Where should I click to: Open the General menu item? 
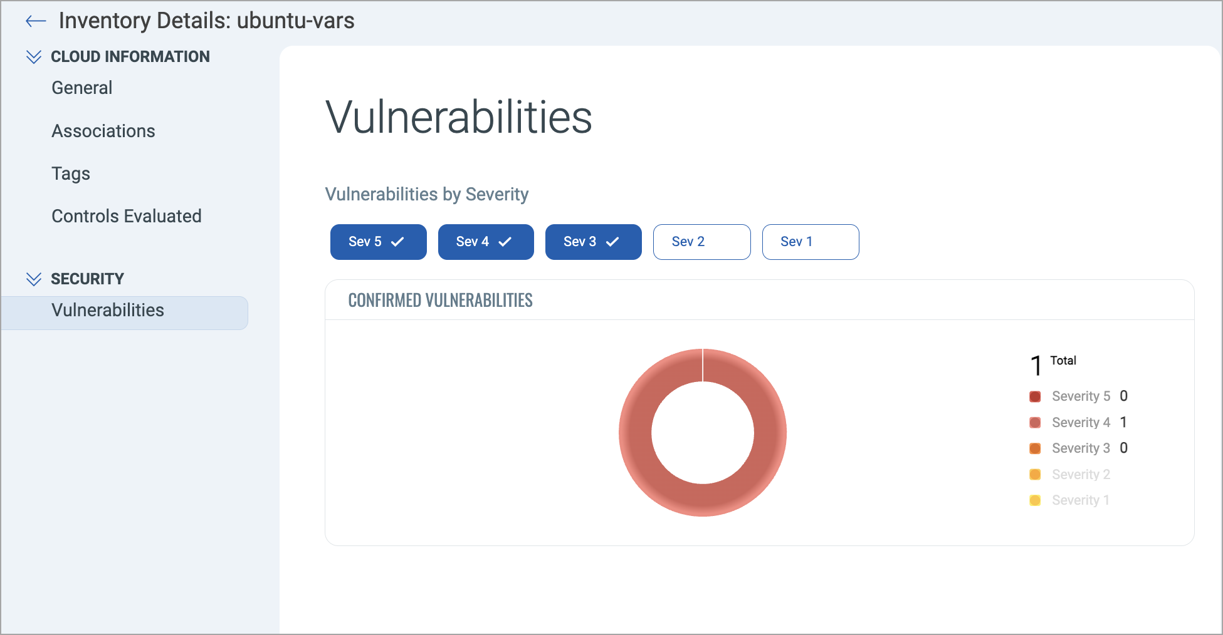82,88
